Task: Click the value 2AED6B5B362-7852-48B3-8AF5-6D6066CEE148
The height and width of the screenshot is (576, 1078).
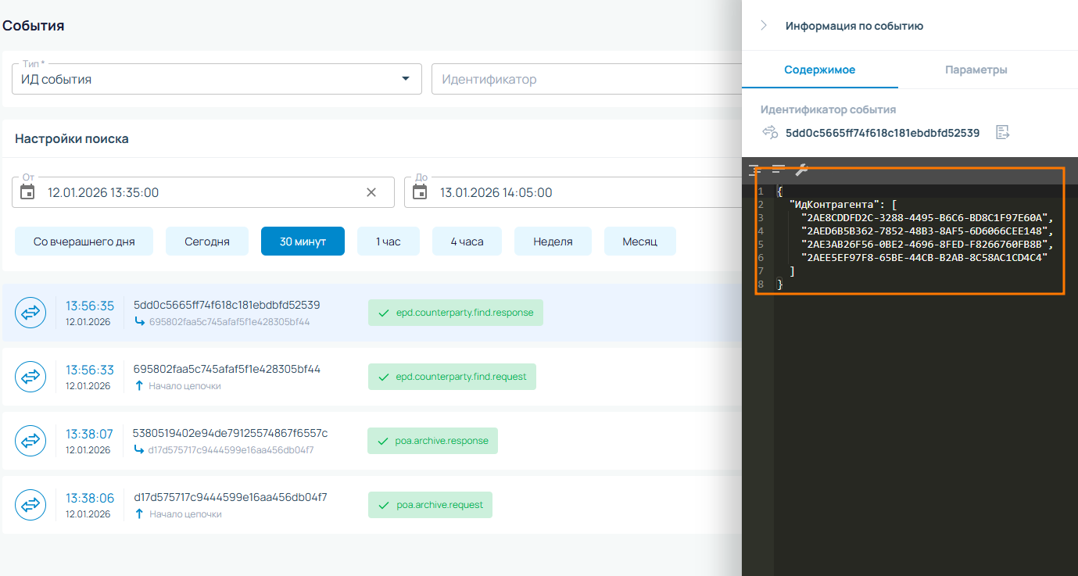Action: [925, 231]
